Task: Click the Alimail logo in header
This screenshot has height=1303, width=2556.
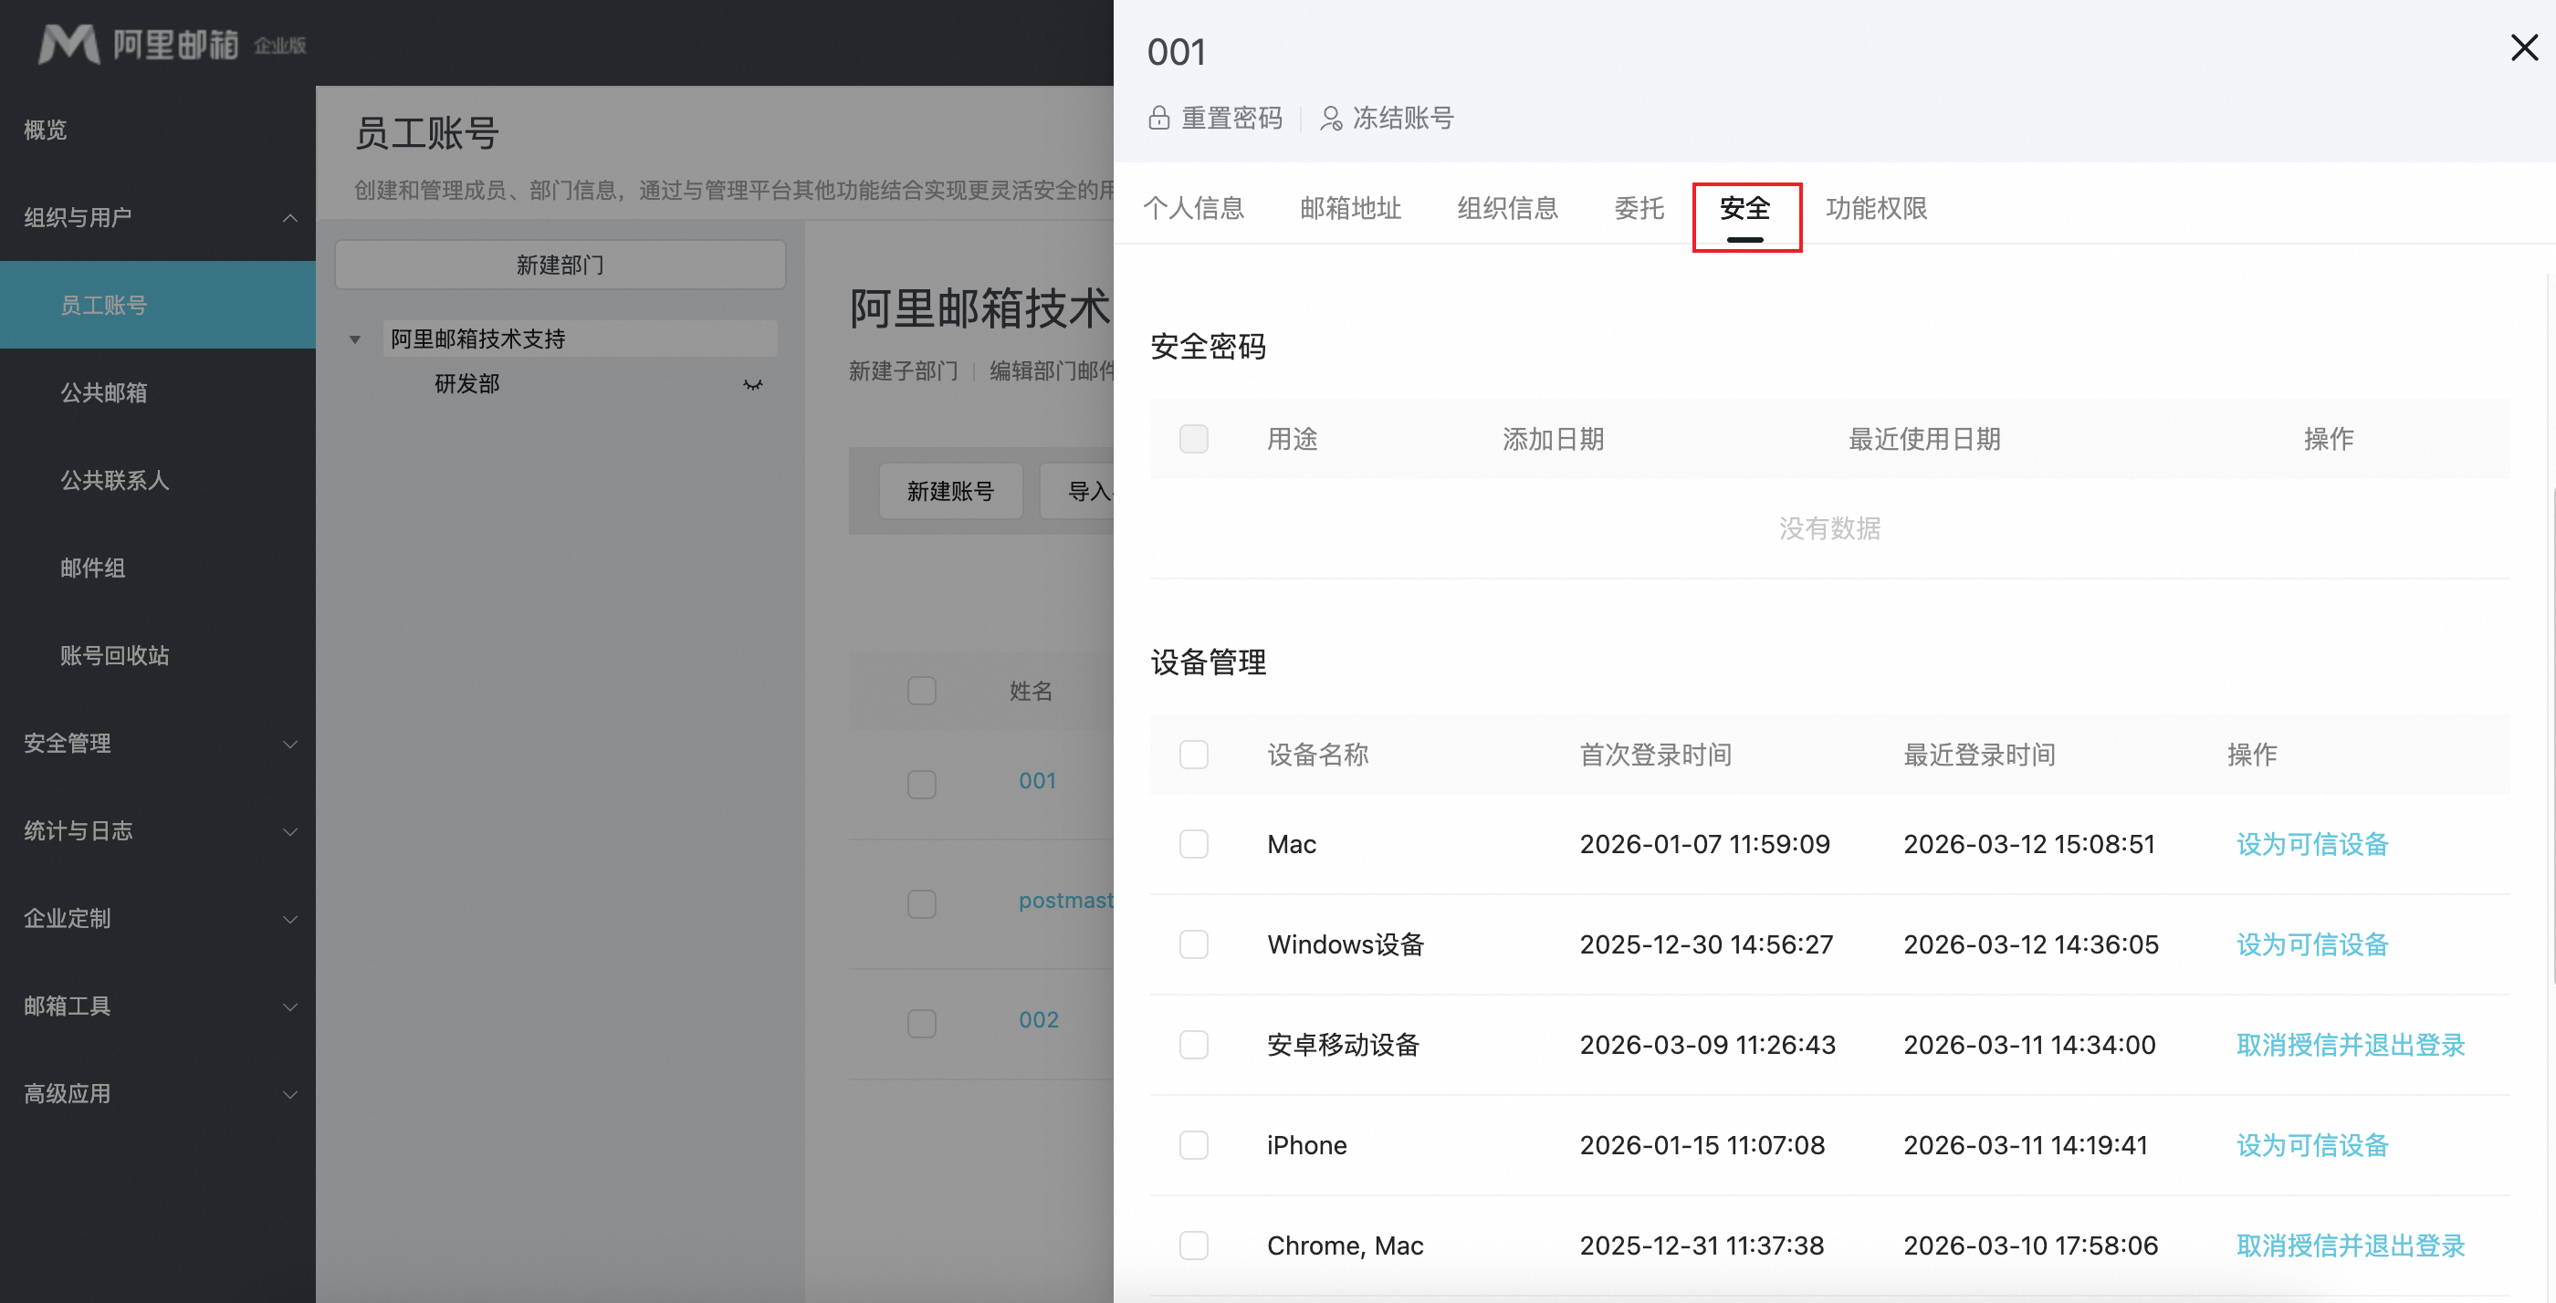Action: (x=69, y=44)
